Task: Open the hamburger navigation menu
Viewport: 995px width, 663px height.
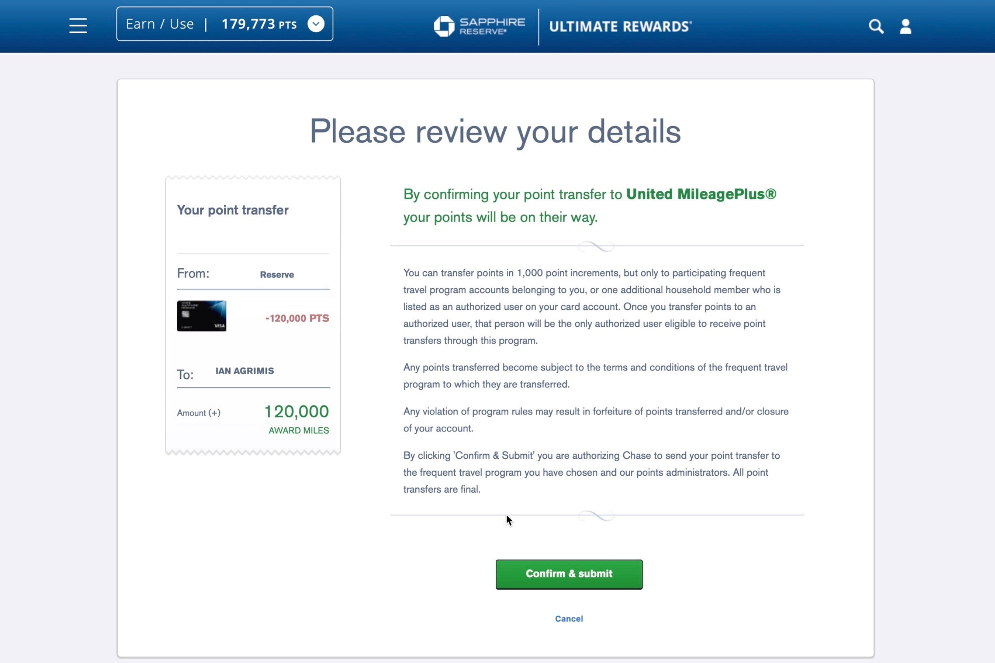Action: [78, 26]
